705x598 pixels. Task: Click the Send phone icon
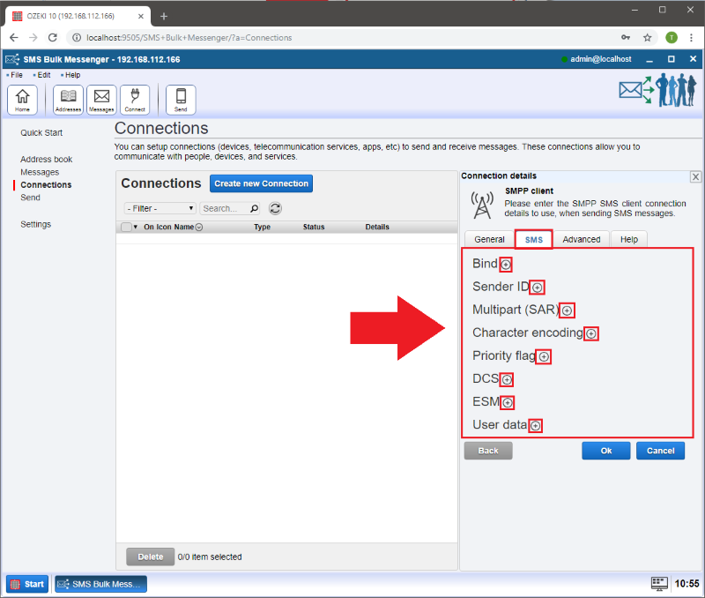pyautogui.click(x=181, y=100)
